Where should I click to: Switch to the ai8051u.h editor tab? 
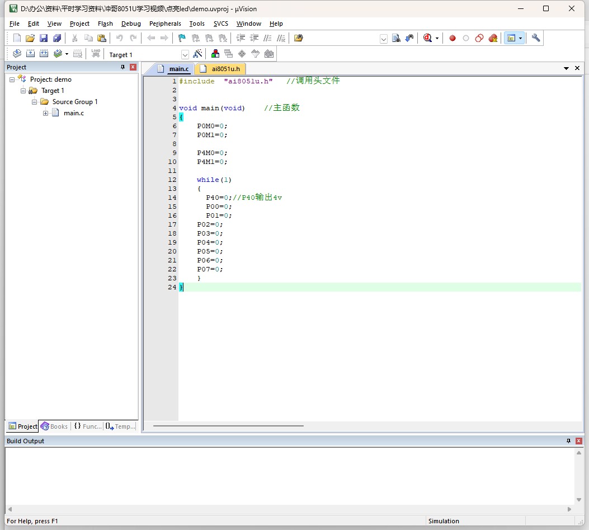(220, 69)
